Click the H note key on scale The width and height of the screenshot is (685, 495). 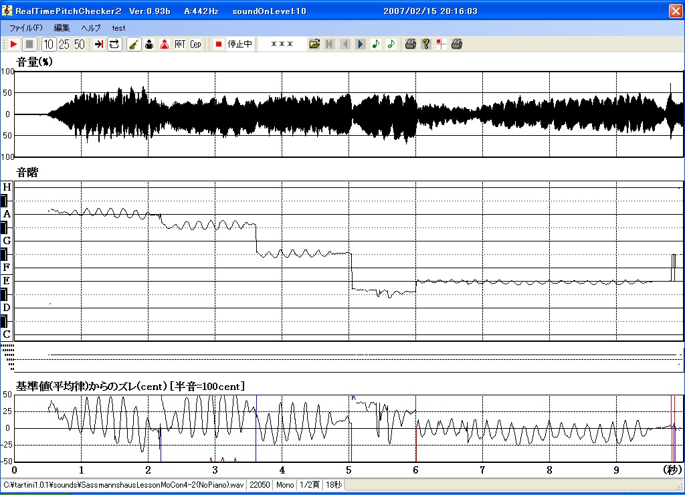coord(7,187)
